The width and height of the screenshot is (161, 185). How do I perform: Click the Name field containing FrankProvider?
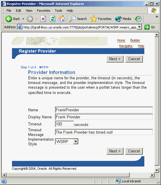(x=104, y=110)
